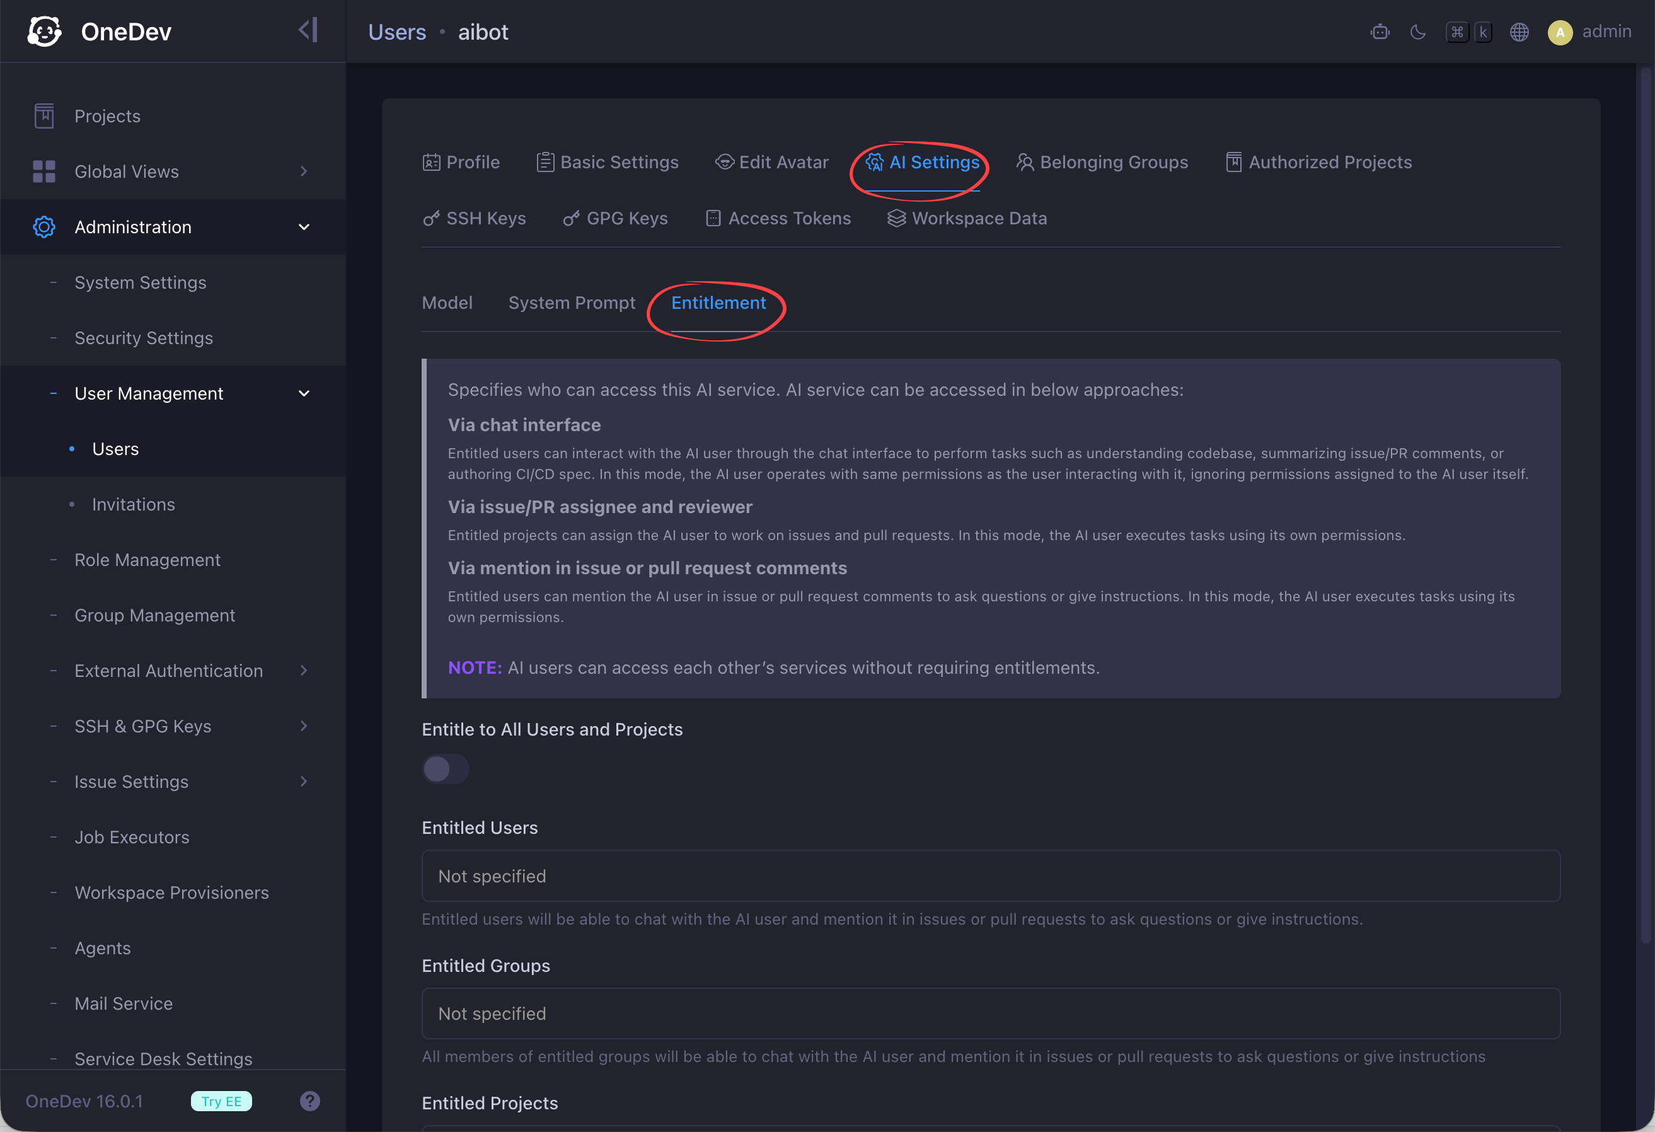This screenshot has height=1132, width=1655.
Task: Click the command palette shortcut icon
Action: click(1468, 32)
